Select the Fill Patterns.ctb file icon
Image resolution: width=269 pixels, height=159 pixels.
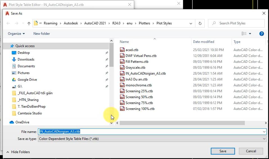[x=122, y=62]
